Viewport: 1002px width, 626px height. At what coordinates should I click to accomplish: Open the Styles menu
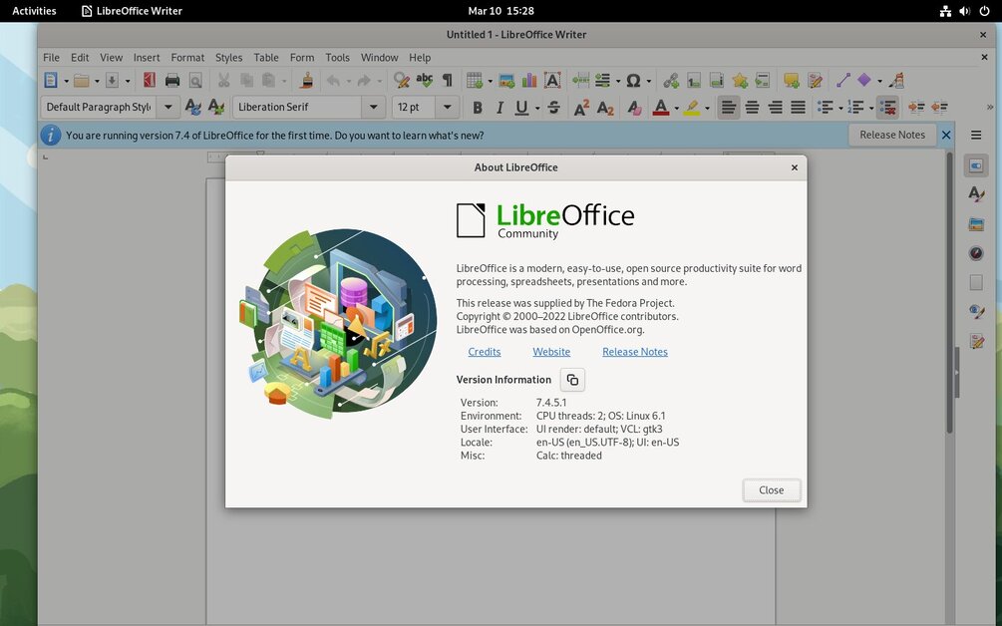point(228,58)
